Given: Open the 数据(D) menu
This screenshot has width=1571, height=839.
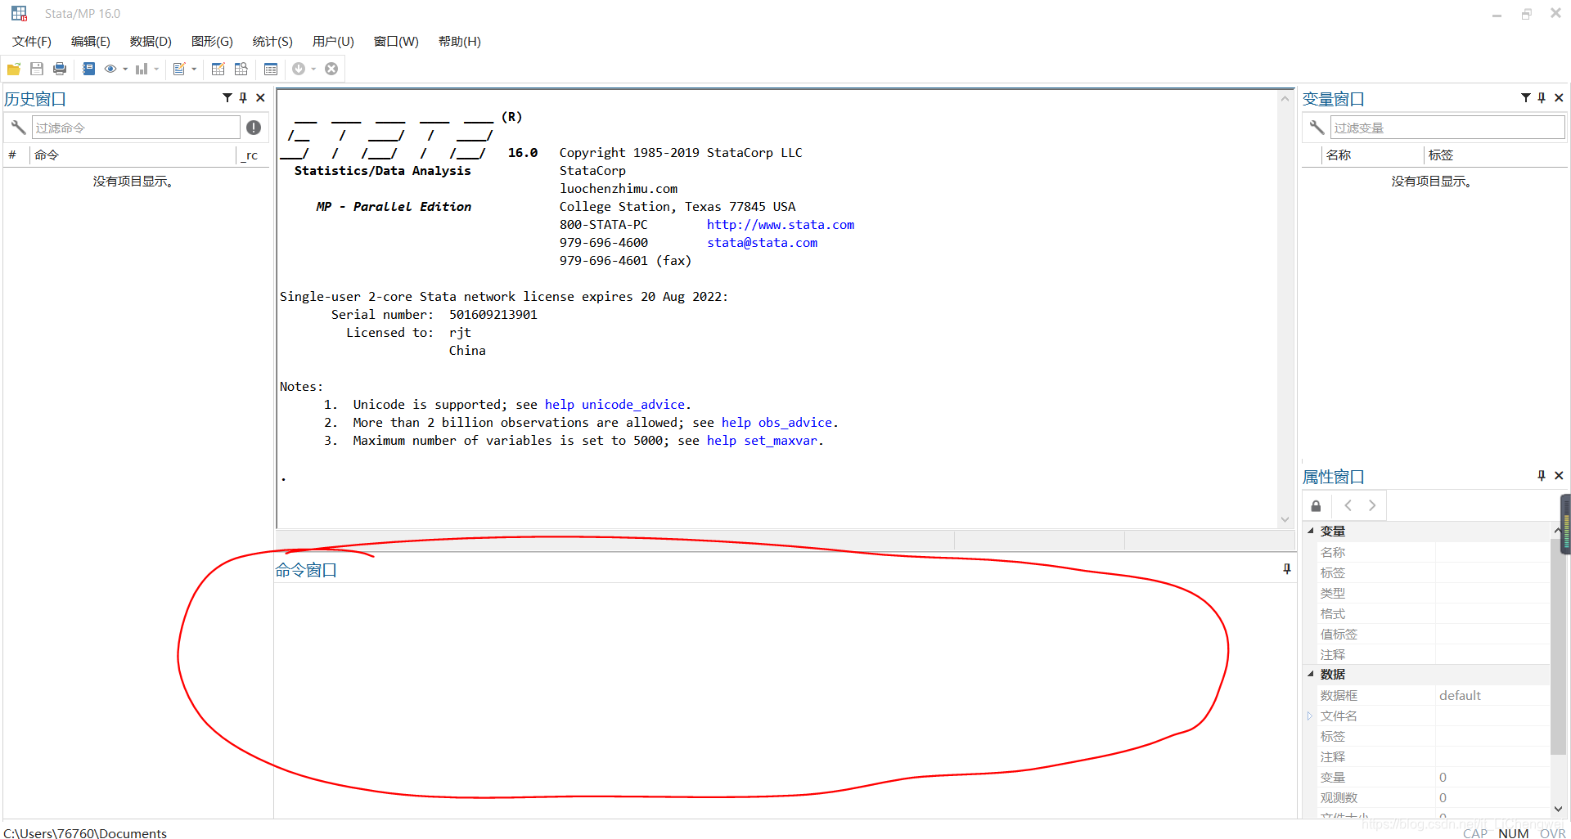Looking at the screenshot, I should (151, 41).
